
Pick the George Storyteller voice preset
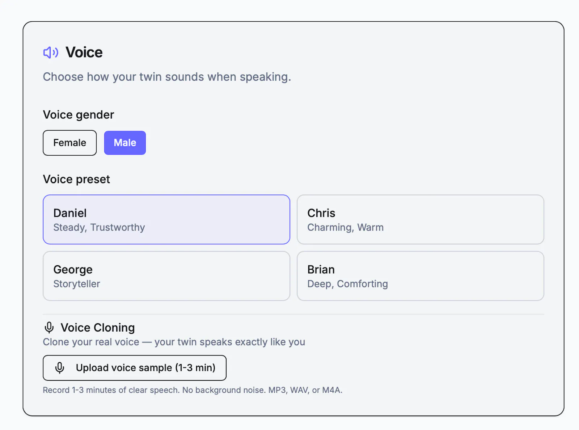tap(166, 276)
